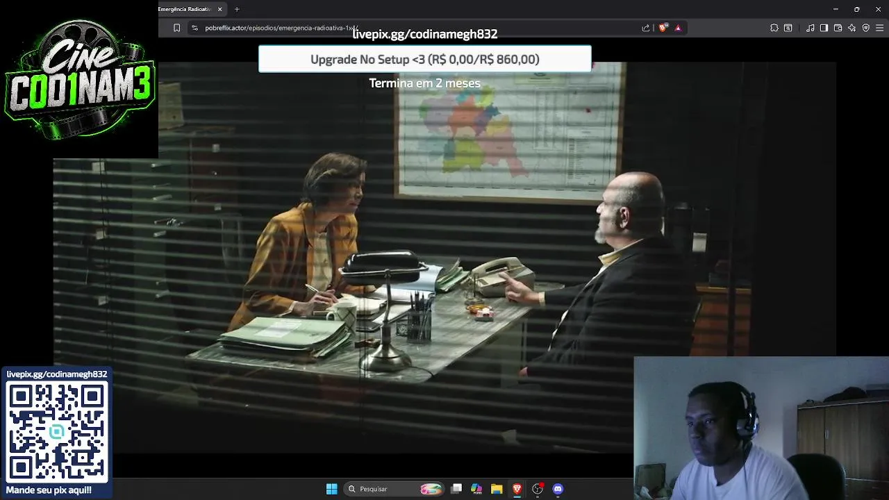Open File Explorer from the taskbar
Screen dimensions: 889x500
tap(497, 489)
